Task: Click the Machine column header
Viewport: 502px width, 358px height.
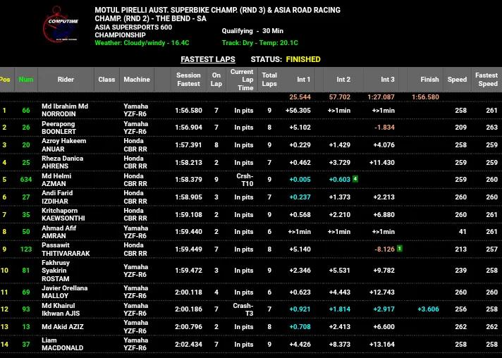Action: click(137, 80)
